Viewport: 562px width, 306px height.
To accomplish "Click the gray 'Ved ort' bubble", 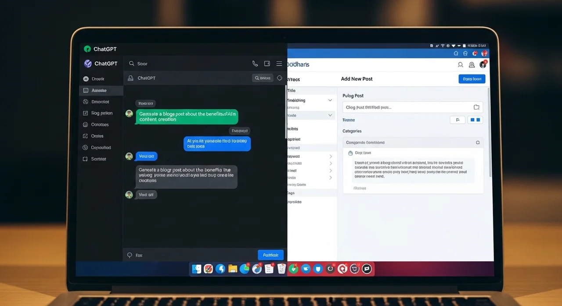I will 146,195.
